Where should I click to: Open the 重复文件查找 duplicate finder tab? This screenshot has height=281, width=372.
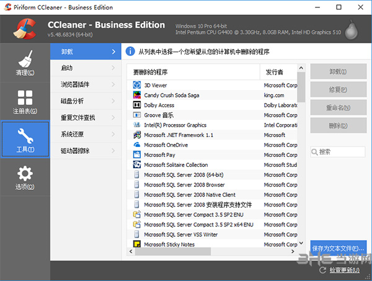pyautogui.click(x=86, y=117)
